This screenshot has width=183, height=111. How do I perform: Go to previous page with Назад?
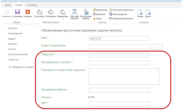click(x=140, y=13)
